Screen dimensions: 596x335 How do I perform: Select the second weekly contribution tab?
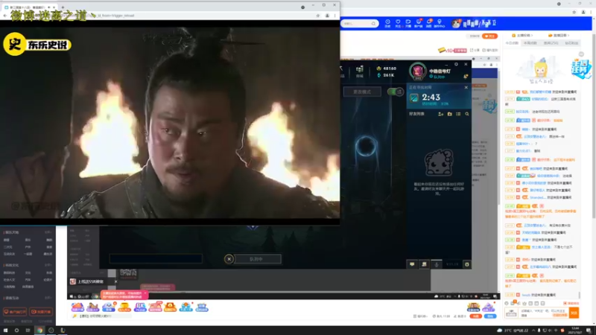coord(530,43)
